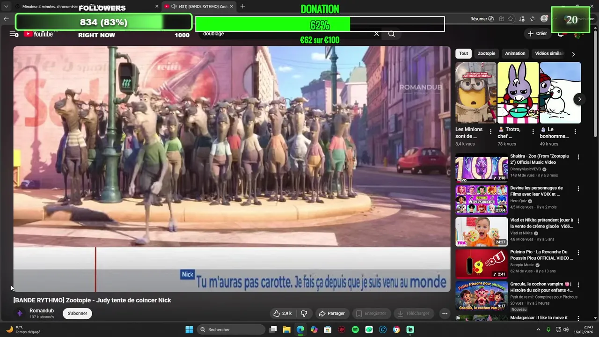The height and width of the screenshot is (337, 599).
Task: Open options menu for Vlad et Nikita video
Action: [578, 221]
